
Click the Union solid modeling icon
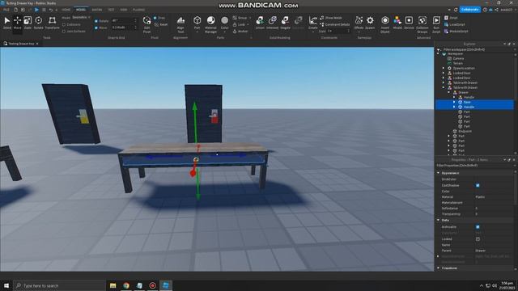[x=260, y=23]
